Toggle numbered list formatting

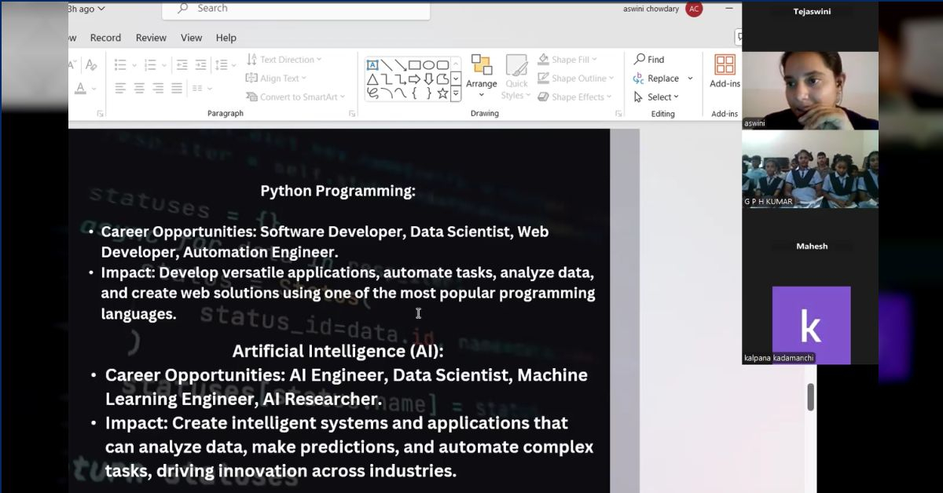tap(151, 64)
